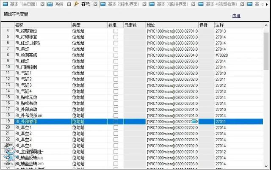Click the 类型 column header
271x170 pixels.
coord(89,25)
